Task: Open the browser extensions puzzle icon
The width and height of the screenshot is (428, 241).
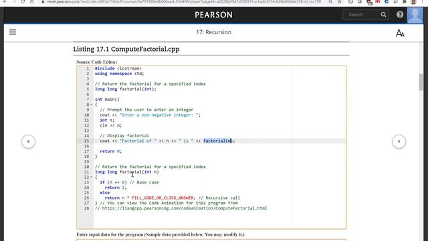Action: tap(404, 1)
